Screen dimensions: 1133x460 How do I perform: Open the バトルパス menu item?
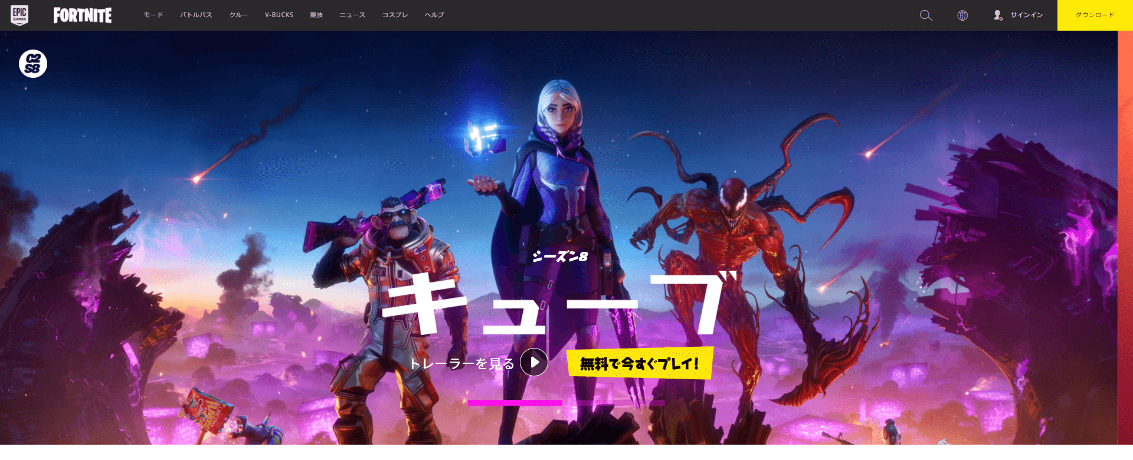coord(196,15)
